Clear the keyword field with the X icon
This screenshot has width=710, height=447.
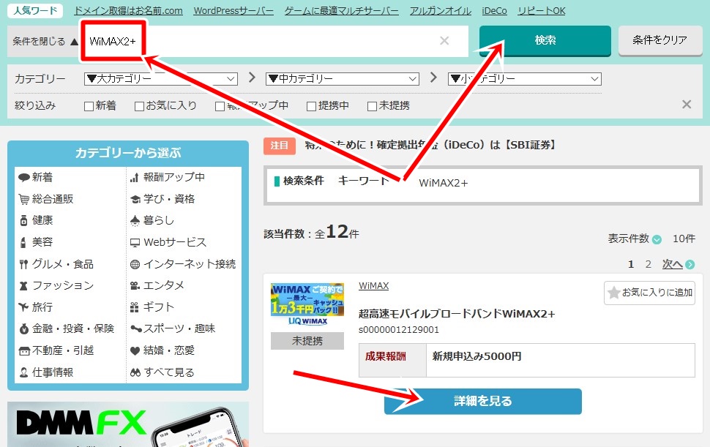[x=444, y=41]
